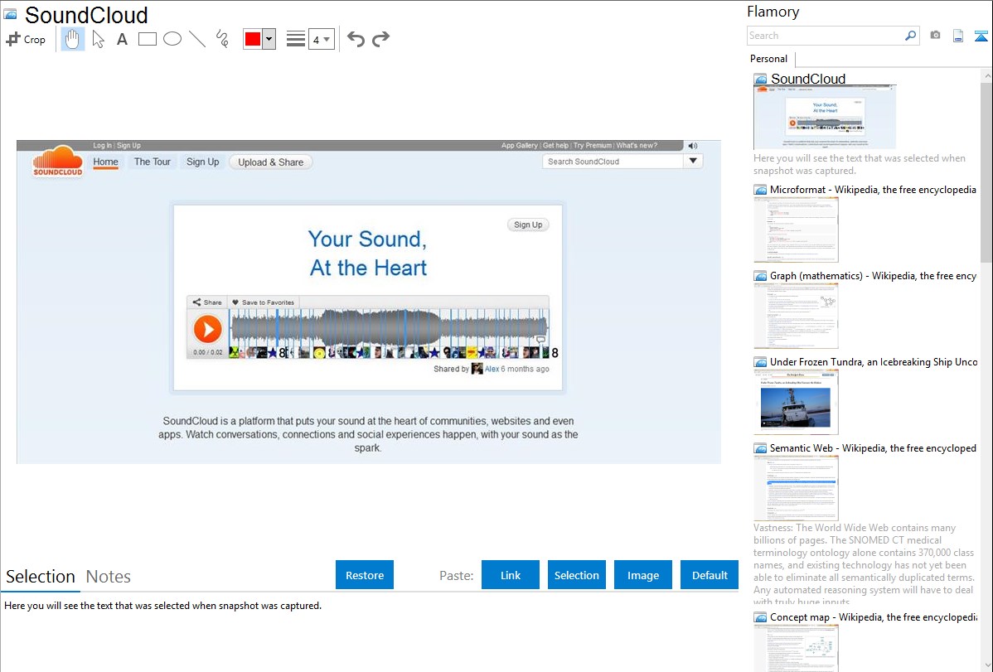993x672 pixels.
Task: Click the Try Premium link
Action: click(593, 146)
